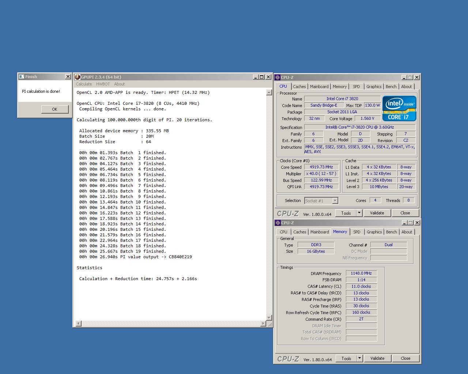Click the GPUPI title bar app icon
Screen dimensions: 468x374
78,77
